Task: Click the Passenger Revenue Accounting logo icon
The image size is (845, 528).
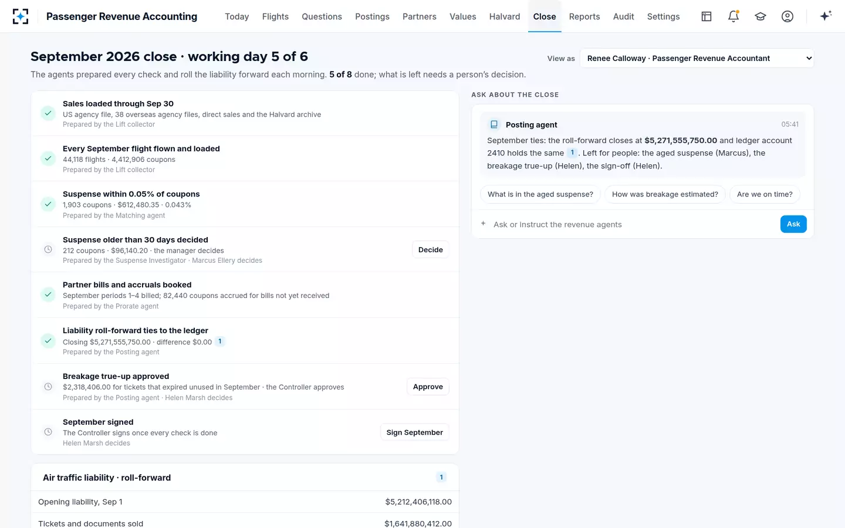Action: [x=21, y=16]
